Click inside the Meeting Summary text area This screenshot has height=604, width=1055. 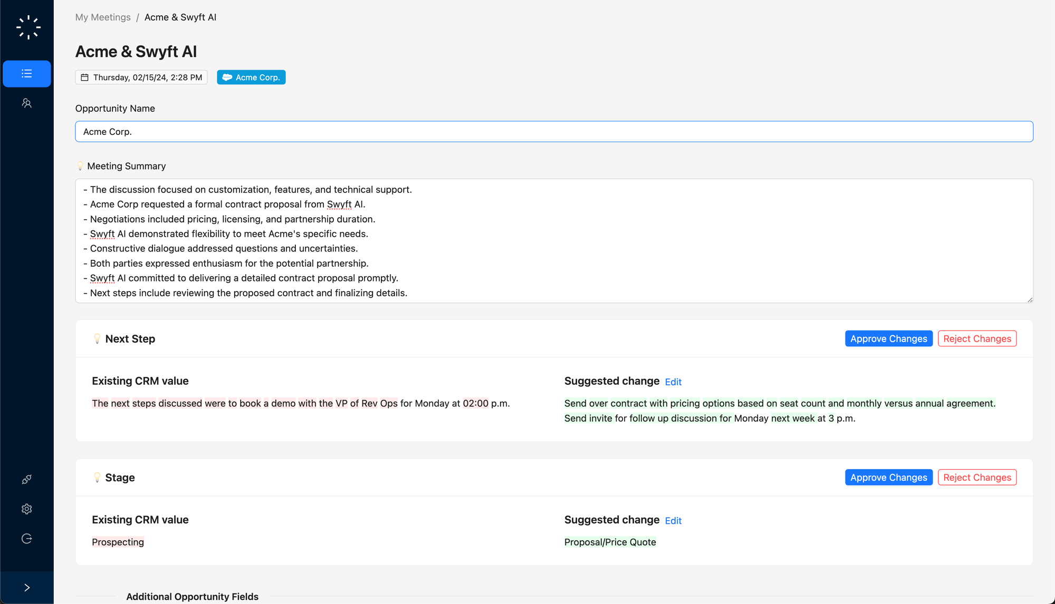[x=554, y=241]
